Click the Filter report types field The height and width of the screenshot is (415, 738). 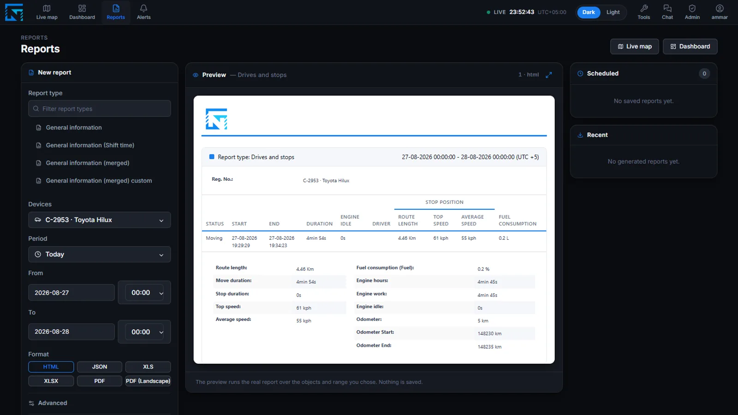pos(100,109)
